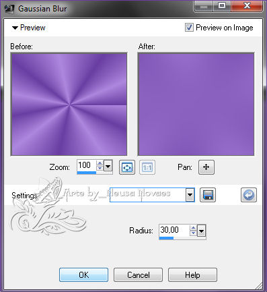Click inside the Radius 30,00 input field
The height and width of the screenshot is (292, 267).
(174, 230)
